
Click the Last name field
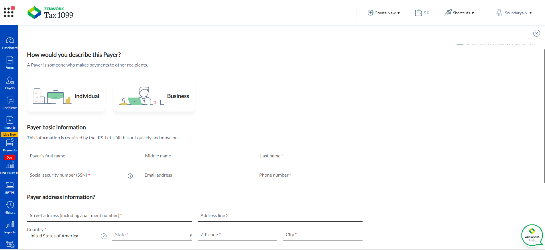[310, 156]
